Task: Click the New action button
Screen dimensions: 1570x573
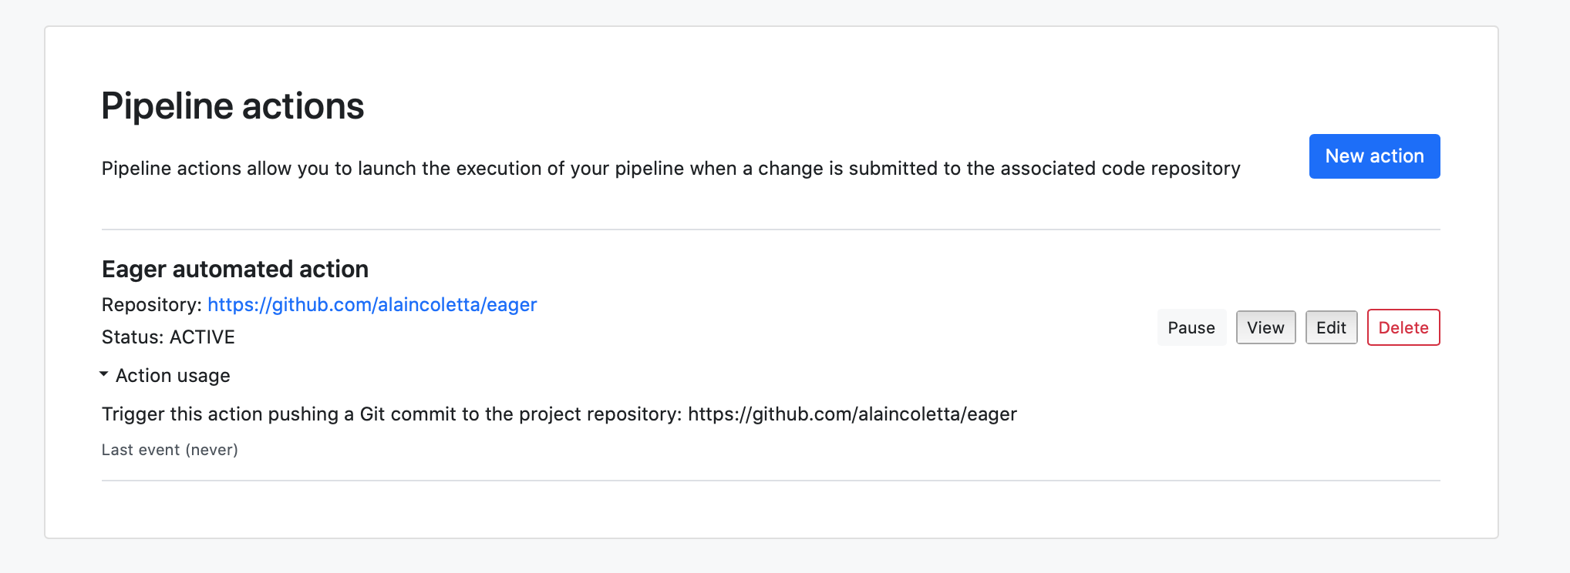Action: coord(1374,156)
